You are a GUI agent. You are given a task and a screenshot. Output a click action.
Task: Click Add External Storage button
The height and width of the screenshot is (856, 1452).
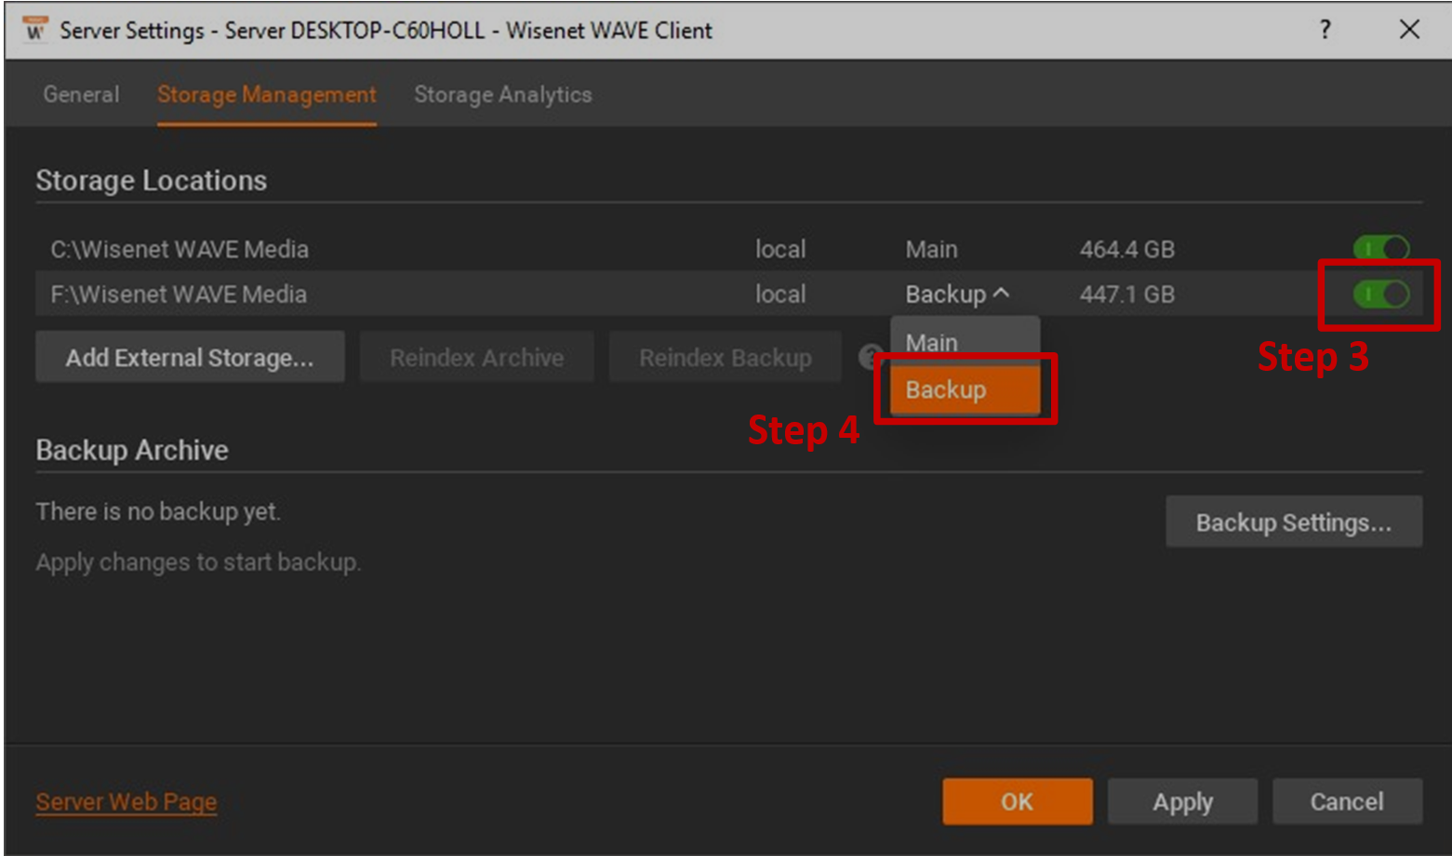click(x=190, y=357)
